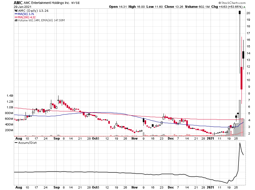Click the bold AMC ticker symbol in header
The image size is (255, 190).
tap(18, 3)
